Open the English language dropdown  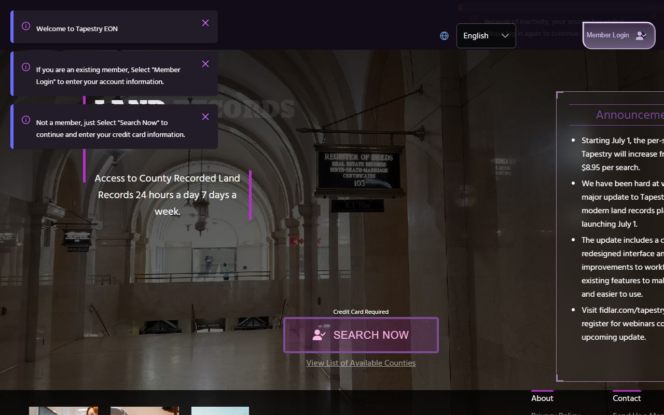(x=486, y=36)
